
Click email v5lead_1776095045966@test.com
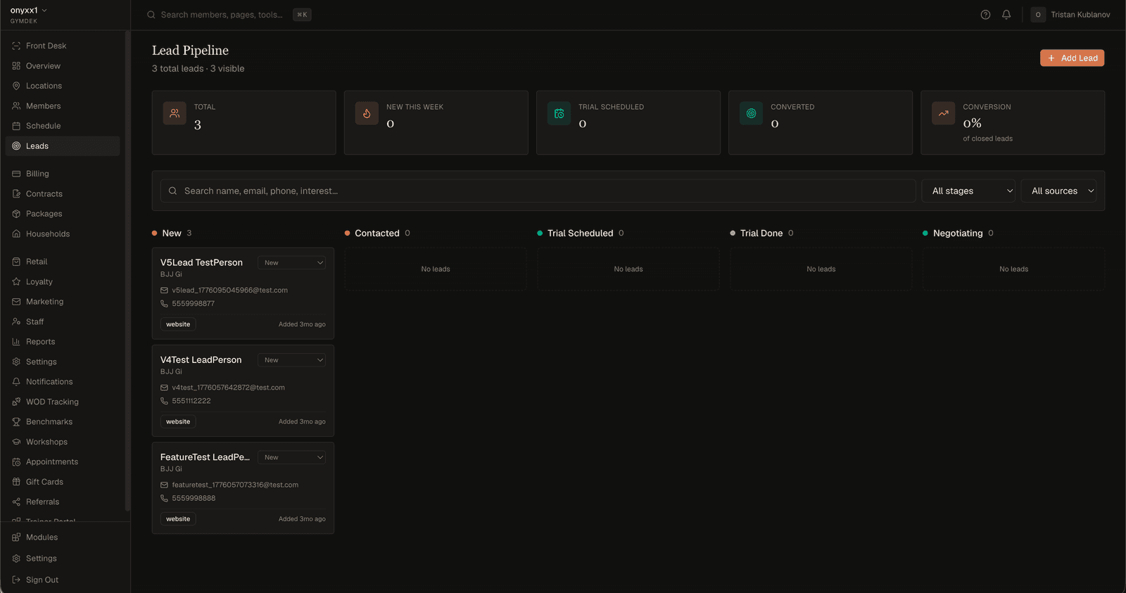coord(229,291)
